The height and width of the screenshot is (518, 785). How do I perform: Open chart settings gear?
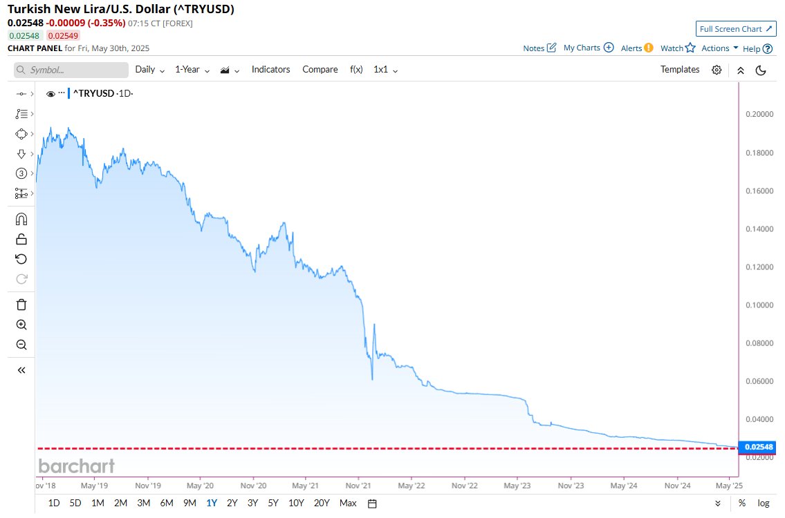[717, 70]
